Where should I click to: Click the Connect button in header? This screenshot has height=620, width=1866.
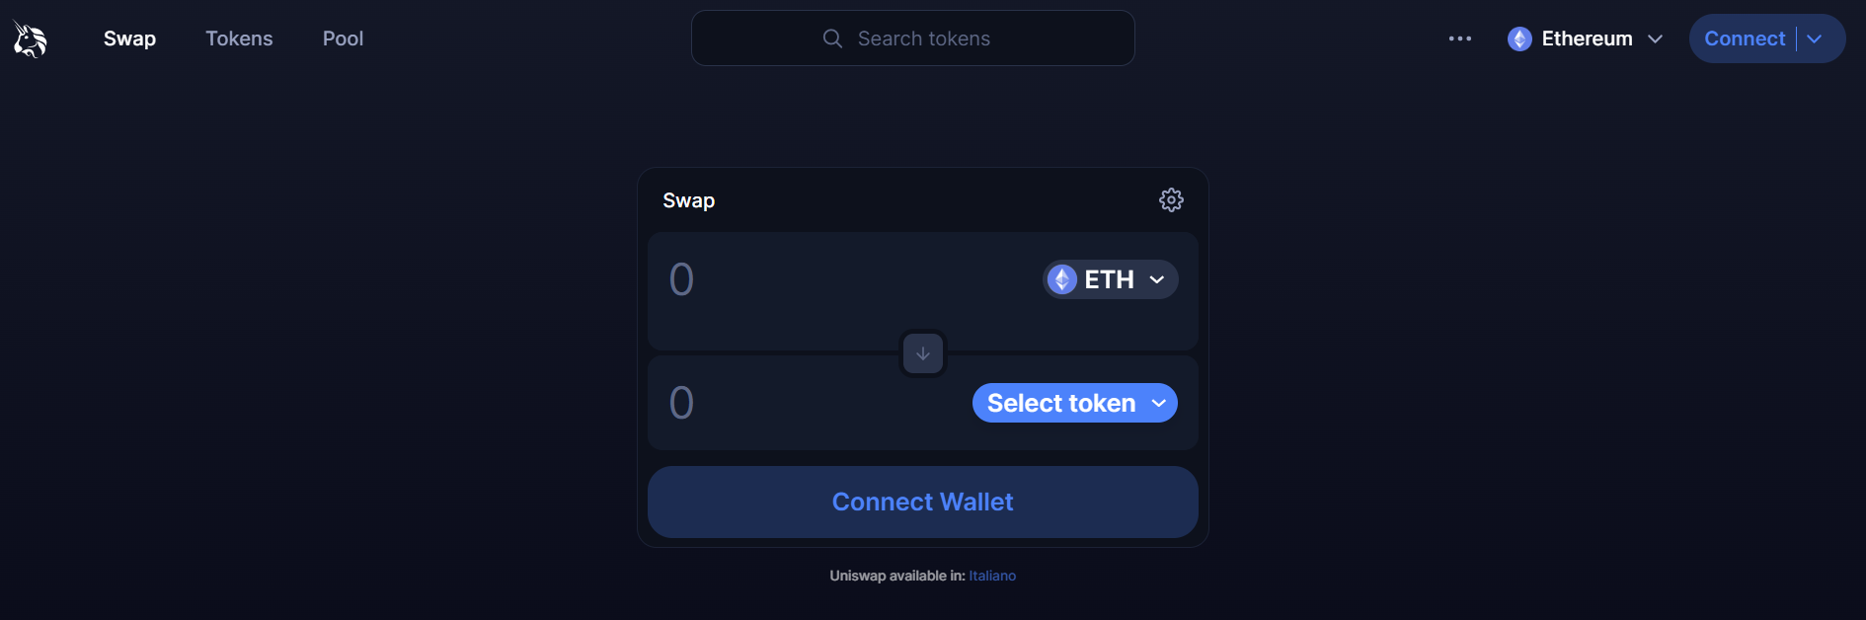tap(1744, 39)
